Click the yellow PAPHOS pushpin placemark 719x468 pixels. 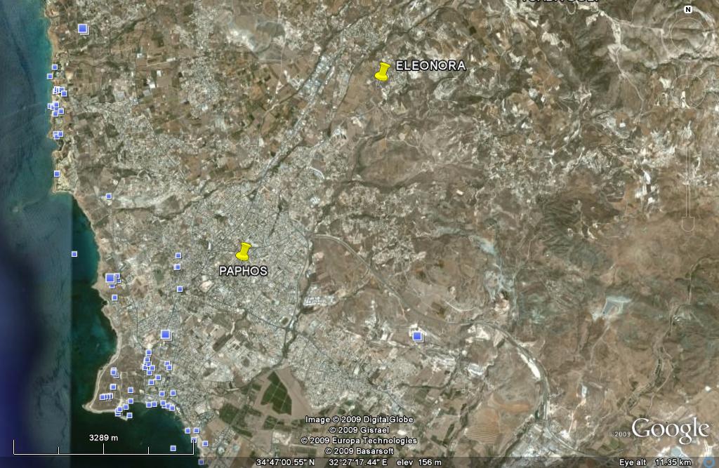[244, 252]
